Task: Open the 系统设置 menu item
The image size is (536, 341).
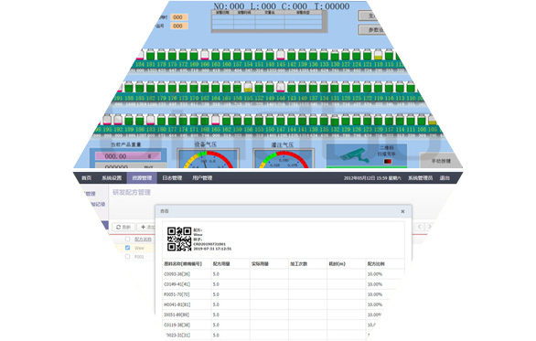Action: [x=112, y=178]
